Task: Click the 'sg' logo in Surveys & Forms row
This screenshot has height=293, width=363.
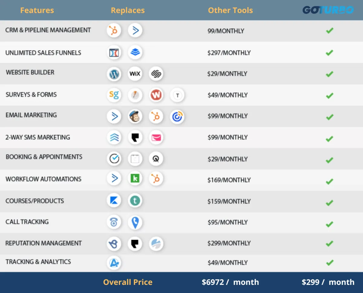Action: [114, 95]
